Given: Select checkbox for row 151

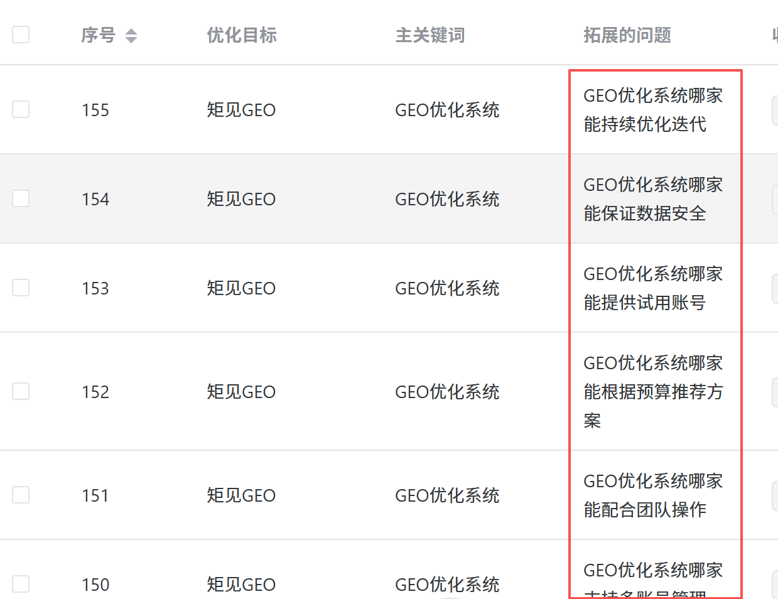Looking at the screenshot, I should 21,495.
